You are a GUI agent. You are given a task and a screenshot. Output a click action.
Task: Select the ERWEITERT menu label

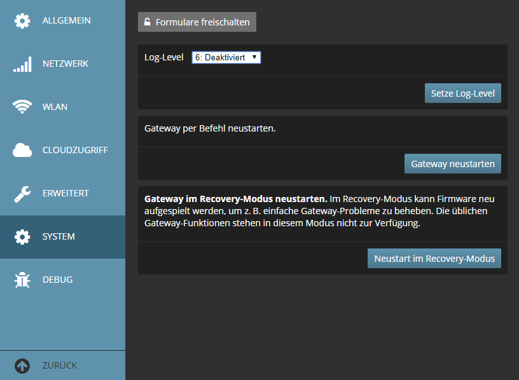(x=66, y=194)
